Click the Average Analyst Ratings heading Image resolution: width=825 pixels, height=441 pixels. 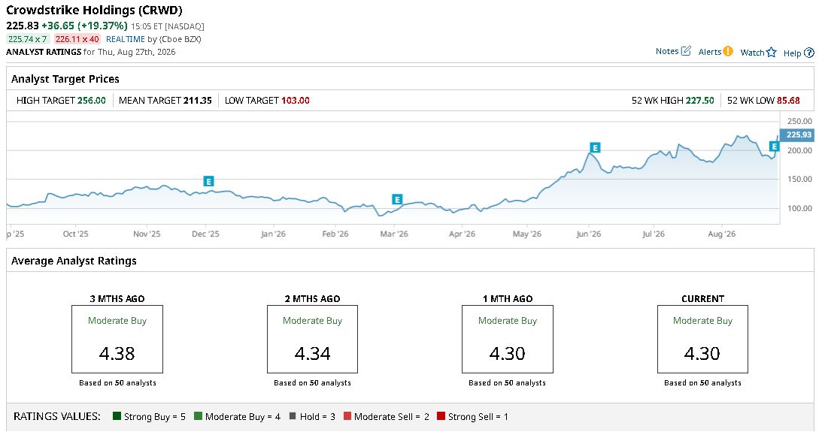click(74, 261)
